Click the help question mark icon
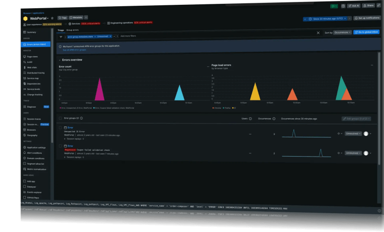 tap(343, 6)
